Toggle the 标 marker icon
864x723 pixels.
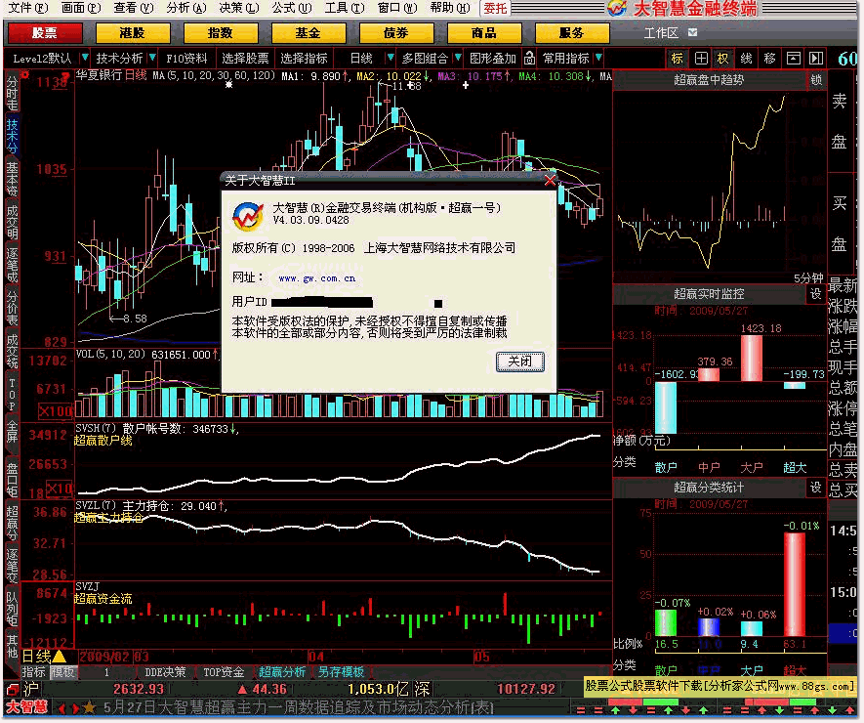(678, 58)
